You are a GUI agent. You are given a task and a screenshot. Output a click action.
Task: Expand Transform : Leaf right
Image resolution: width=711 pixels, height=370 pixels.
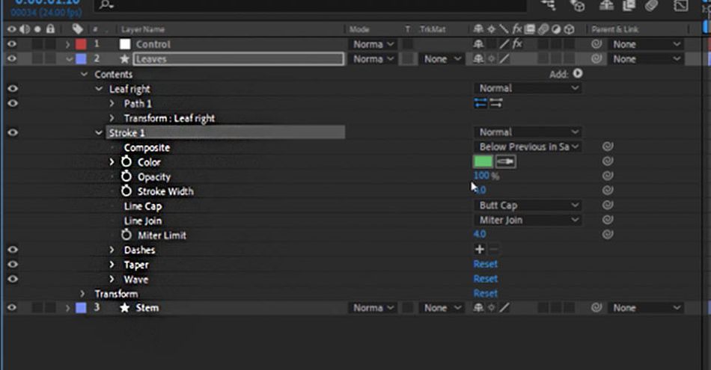pos(112,118)
